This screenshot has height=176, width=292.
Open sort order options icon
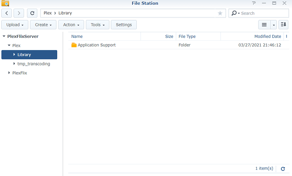coord(284,25)
